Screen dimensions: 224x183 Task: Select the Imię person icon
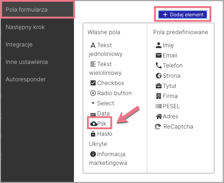158,45
